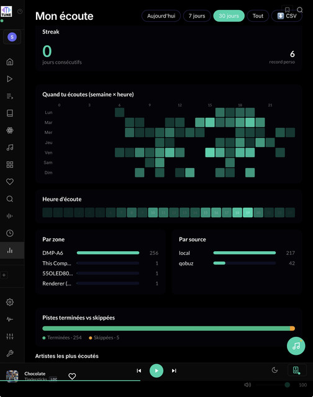This screenshot has width=313, height=397.
Task: Click the local source row
Action: [x=237, y=253]
